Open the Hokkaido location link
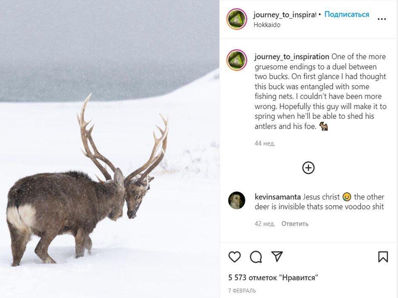Viewport: 398px width, 298px height. tap(267, 25)
